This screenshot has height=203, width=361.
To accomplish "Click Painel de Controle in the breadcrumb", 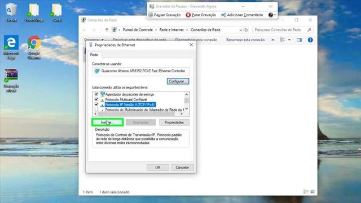I will pyautogui.click(x=138, y=30).
